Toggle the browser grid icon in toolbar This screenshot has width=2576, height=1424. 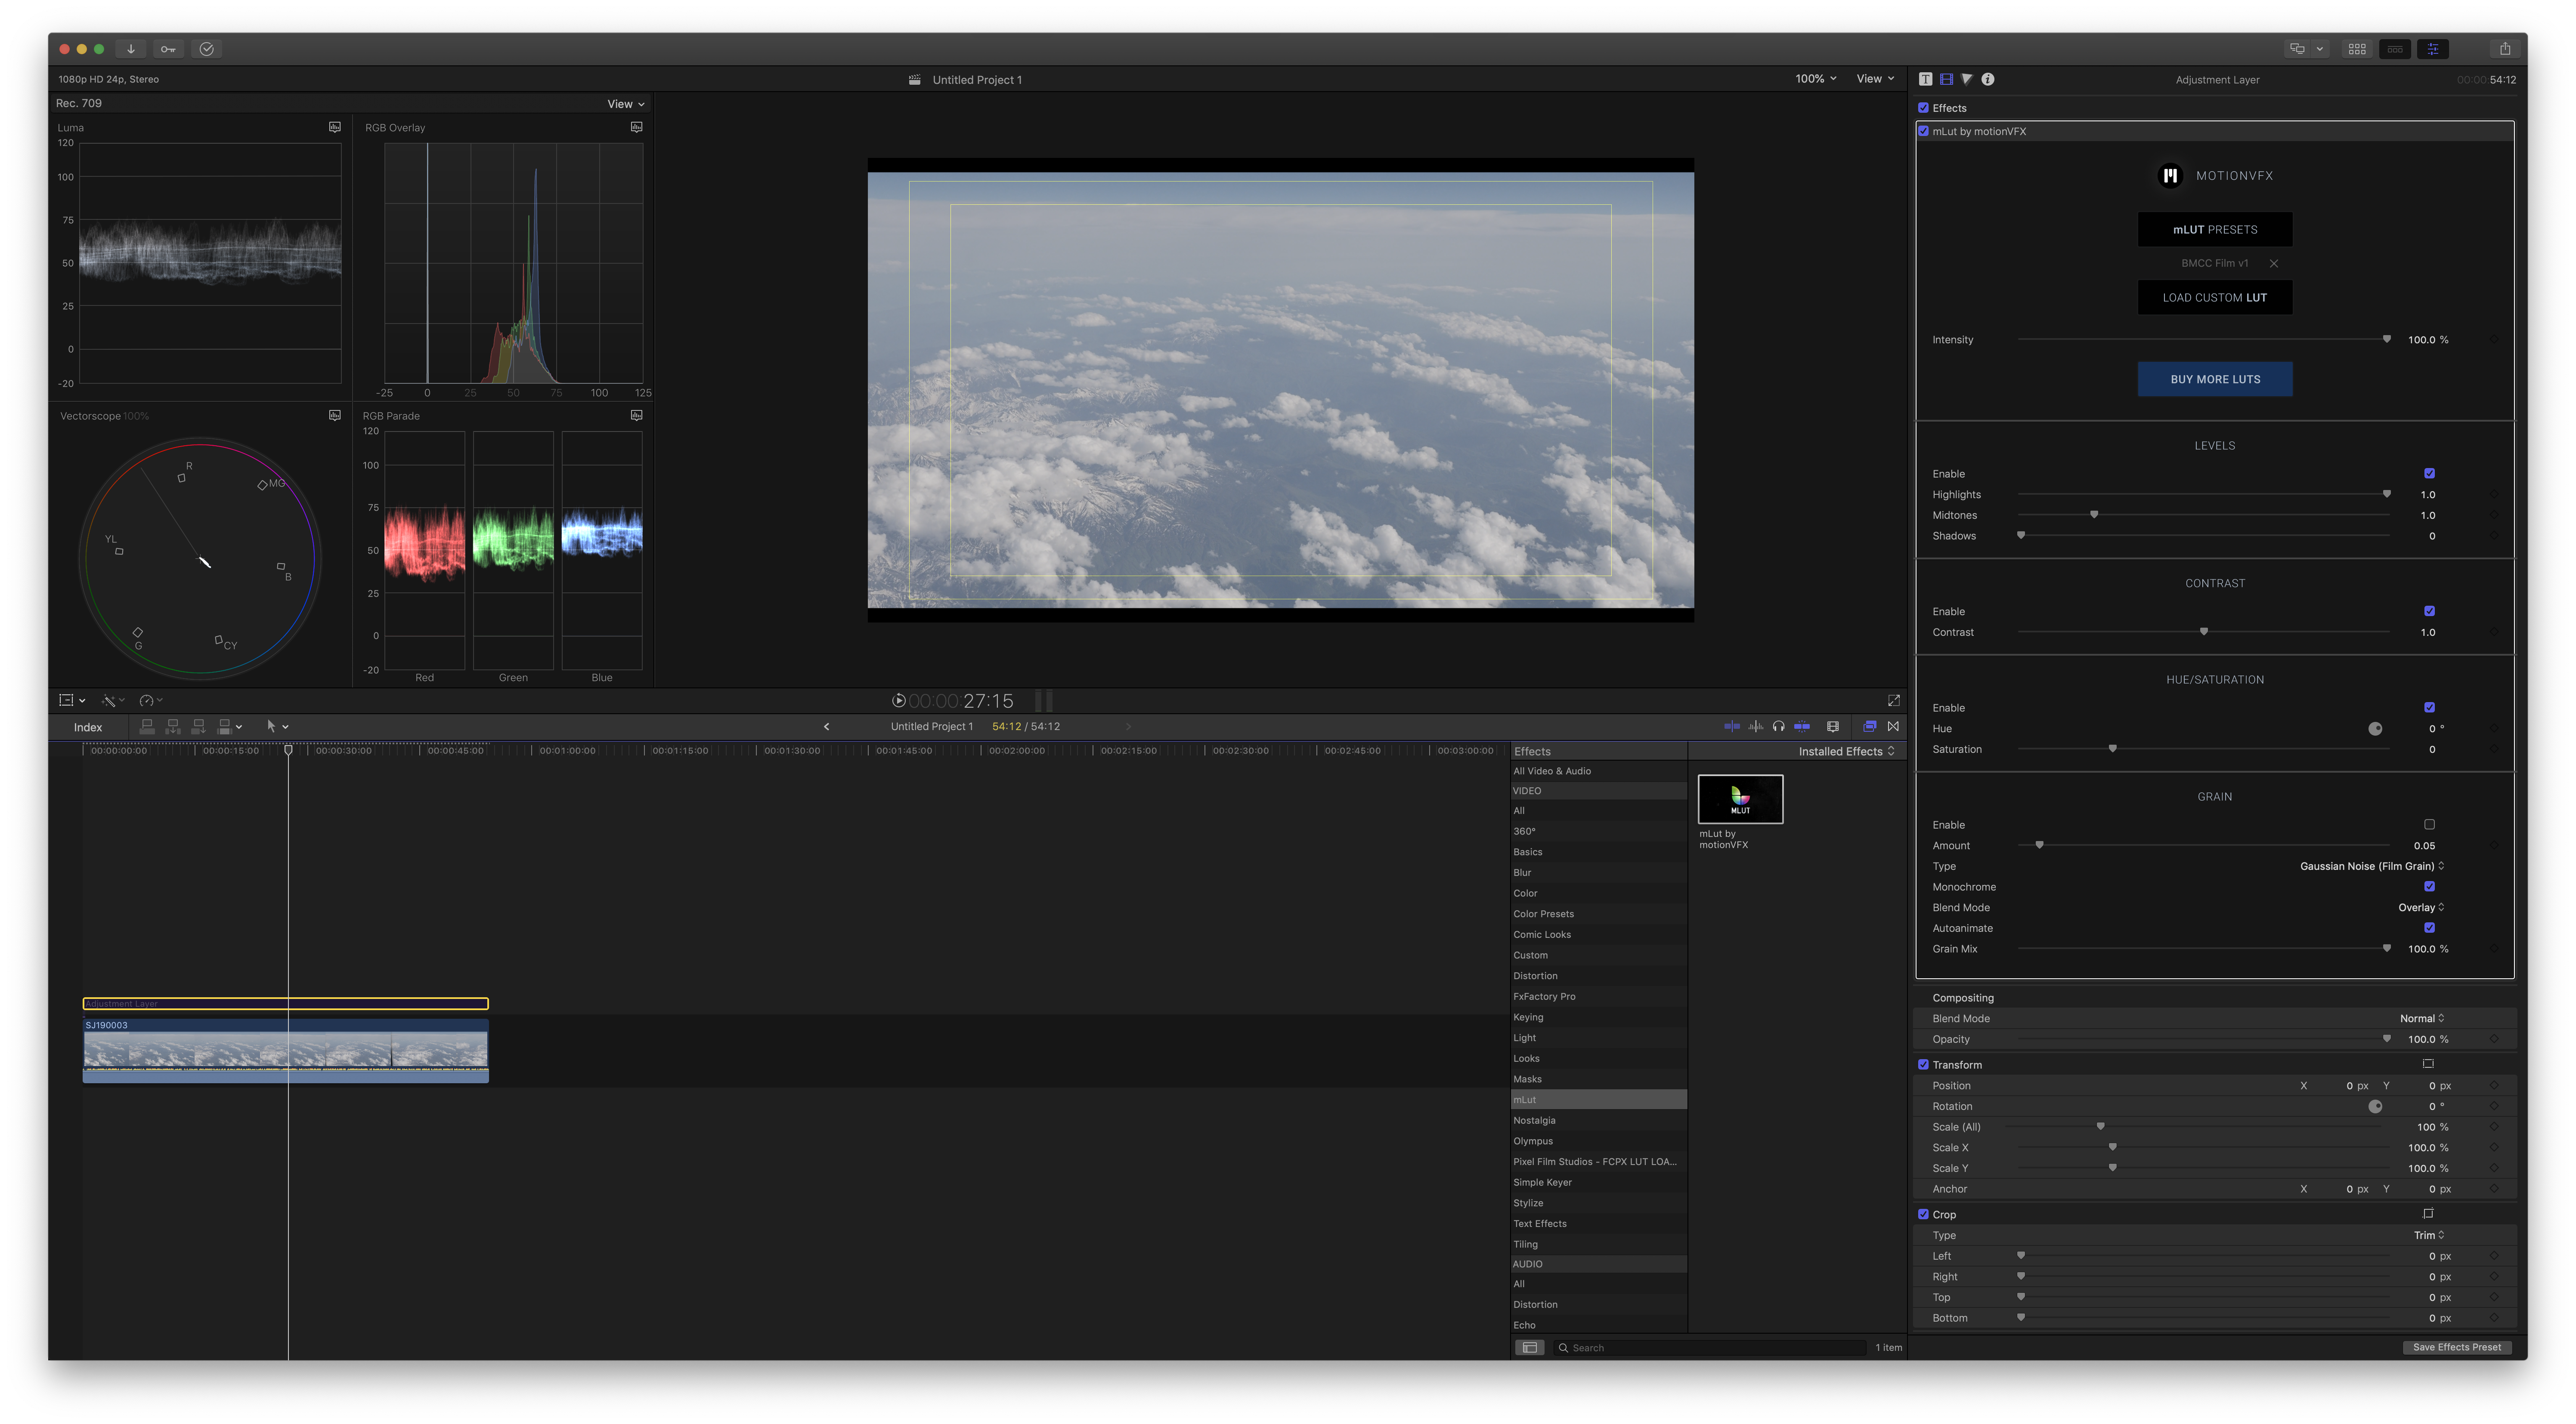coord(2357,49)
